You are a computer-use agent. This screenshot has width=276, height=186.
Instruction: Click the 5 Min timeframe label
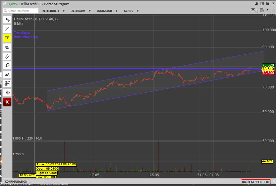point(18,24)
